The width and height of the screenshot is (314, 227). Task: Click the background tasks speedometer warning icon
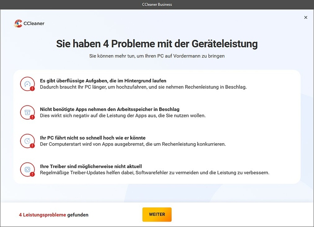[27, 84]
